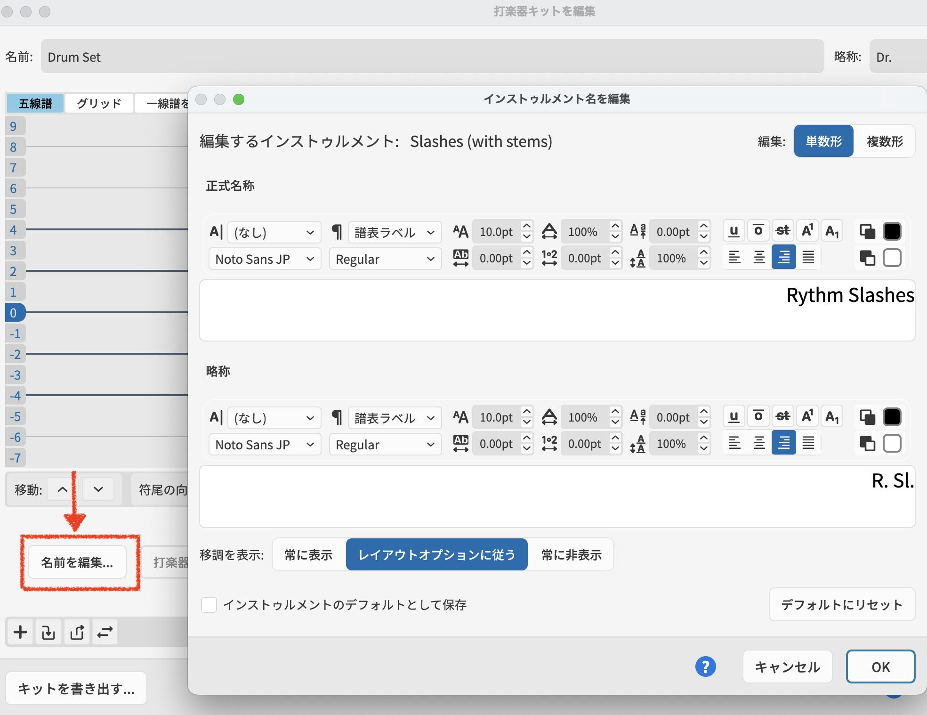
Task: Click the swap instrument arrows icon
Action: point(105,632)
